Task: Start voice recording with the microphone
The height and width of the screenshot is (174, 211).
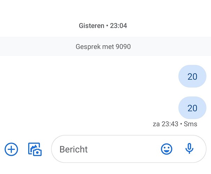Action: click(x=189, y=149)
